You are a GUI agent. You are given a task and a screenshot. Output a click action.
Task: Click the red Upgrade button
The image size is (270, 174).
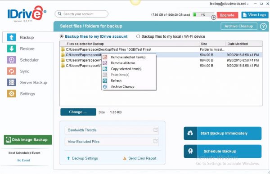227,15
